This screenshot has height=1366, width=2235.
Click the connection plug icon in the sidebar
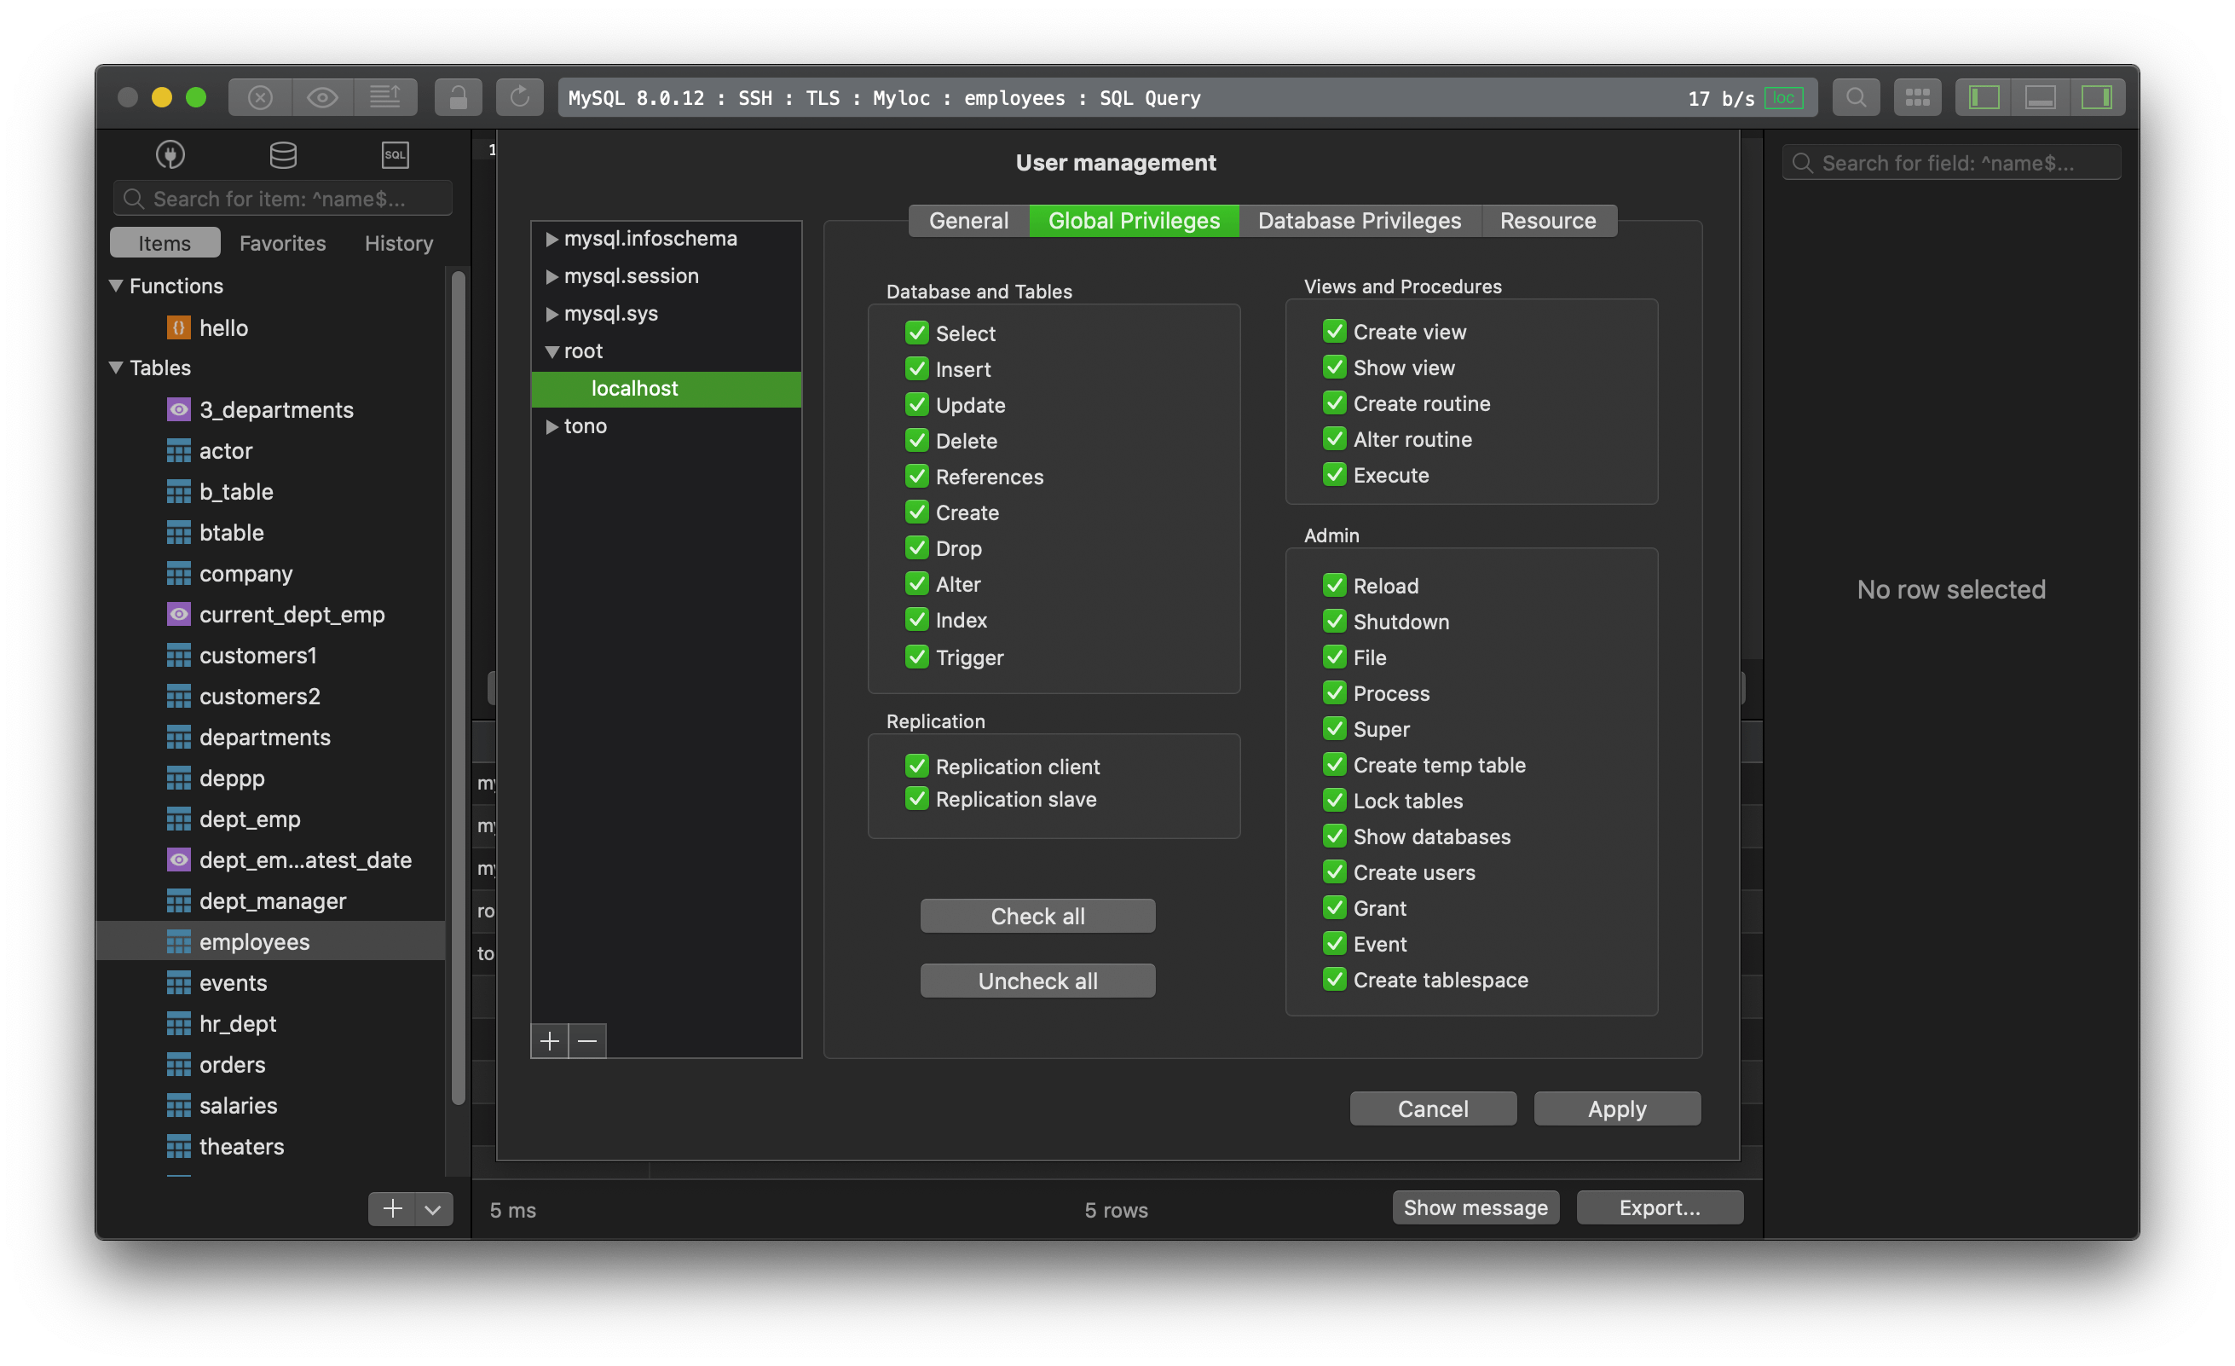point(170,154)
